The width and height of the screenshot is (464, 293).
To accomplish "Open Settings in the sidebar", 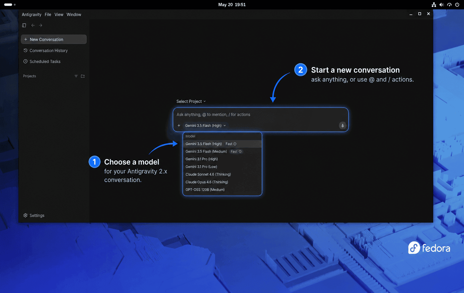I will pyautogui.click(x=34, y=215).
